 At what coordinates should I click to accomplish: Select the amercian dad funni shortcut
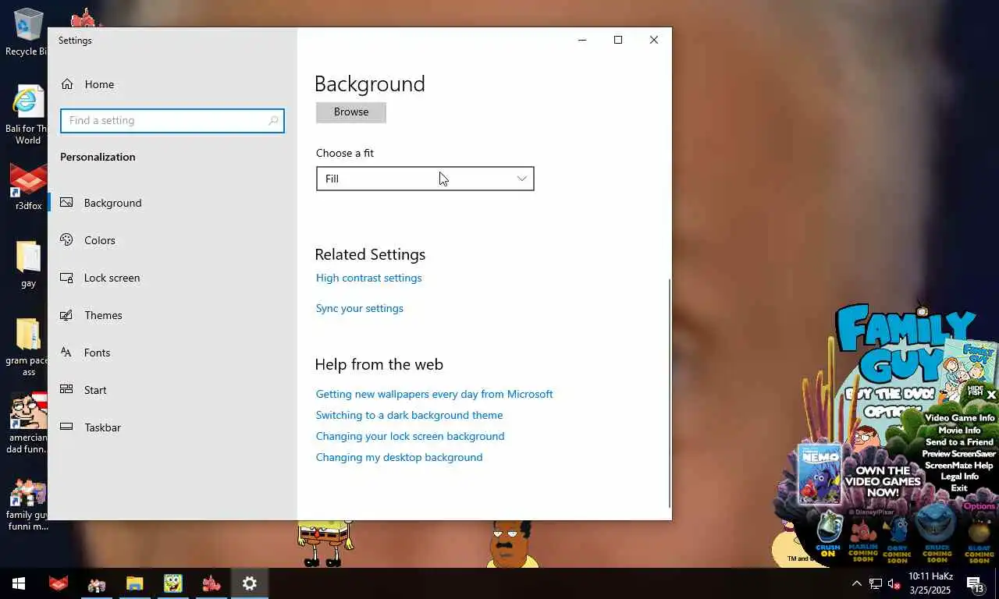[x=28, y=423]
